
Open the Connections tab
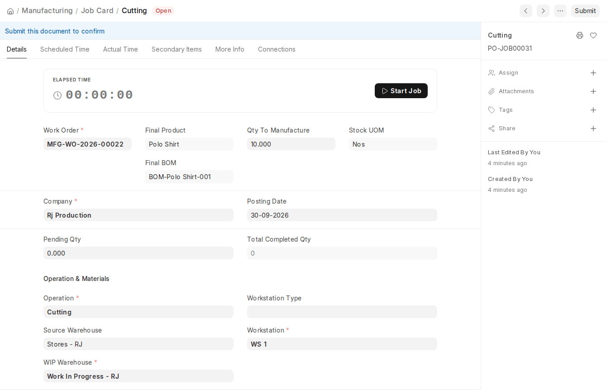pyautogui.click(x=277, y=49)
